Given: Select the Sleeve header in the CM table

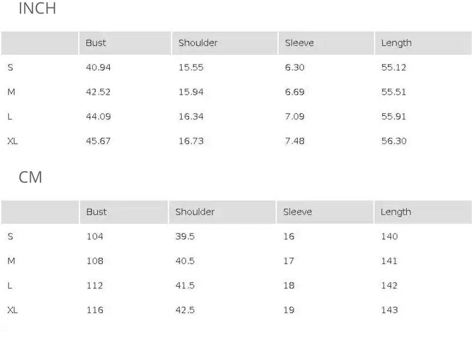Looking at the screenshot, I should (298, 212).
